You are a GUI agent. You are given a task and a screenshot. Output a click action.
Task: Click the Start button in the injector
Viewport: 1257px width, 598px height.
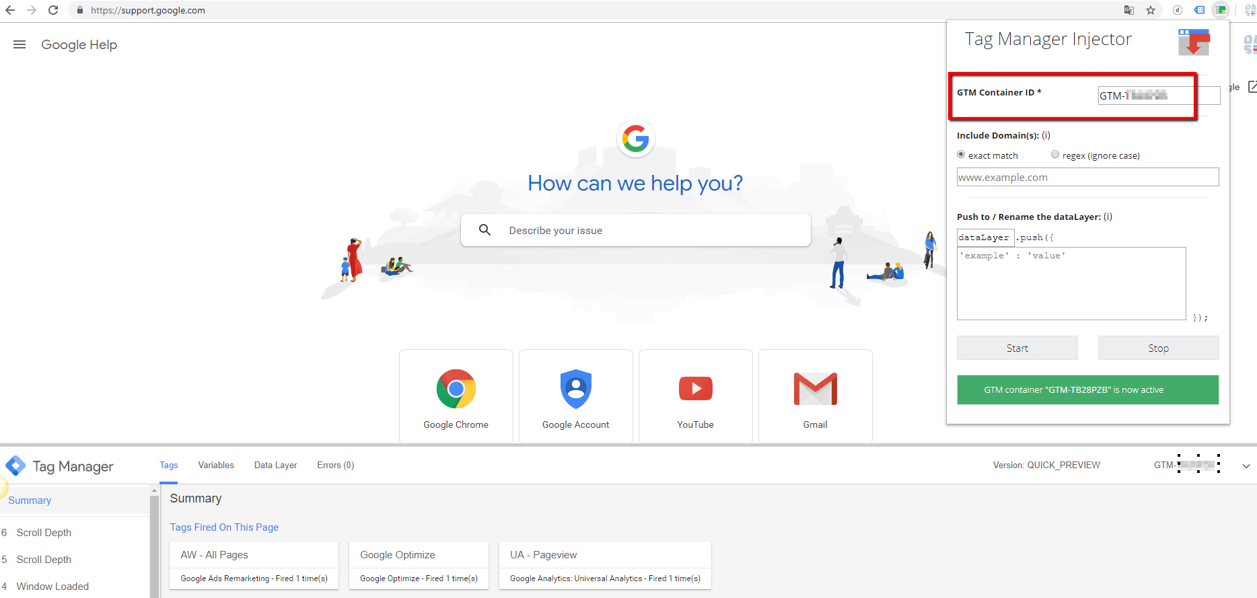coord(1017,348)
